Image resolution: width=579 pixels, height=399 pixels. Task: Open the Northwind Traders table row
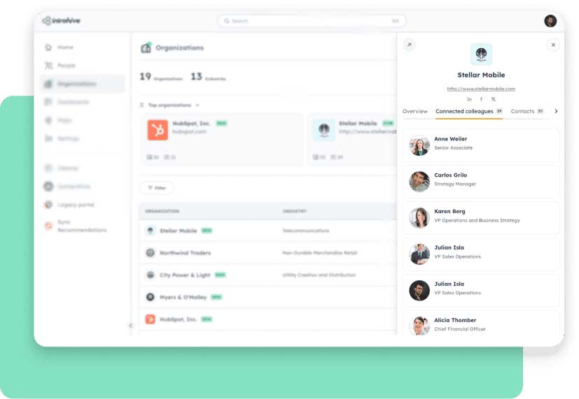pyautogui.click(x=267, y=253)
